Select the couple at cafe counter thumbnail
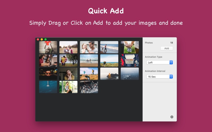Image resolution: width=212 pixels, height=132 pixels. pyautogui.click(x=48, y=60)
